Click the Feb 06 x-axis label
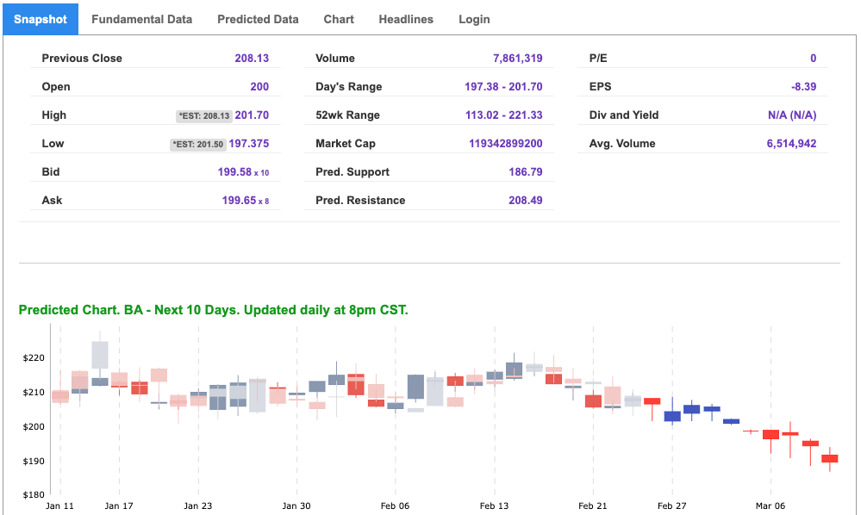This screenshot has height=515, width=861. click(396, 506)
